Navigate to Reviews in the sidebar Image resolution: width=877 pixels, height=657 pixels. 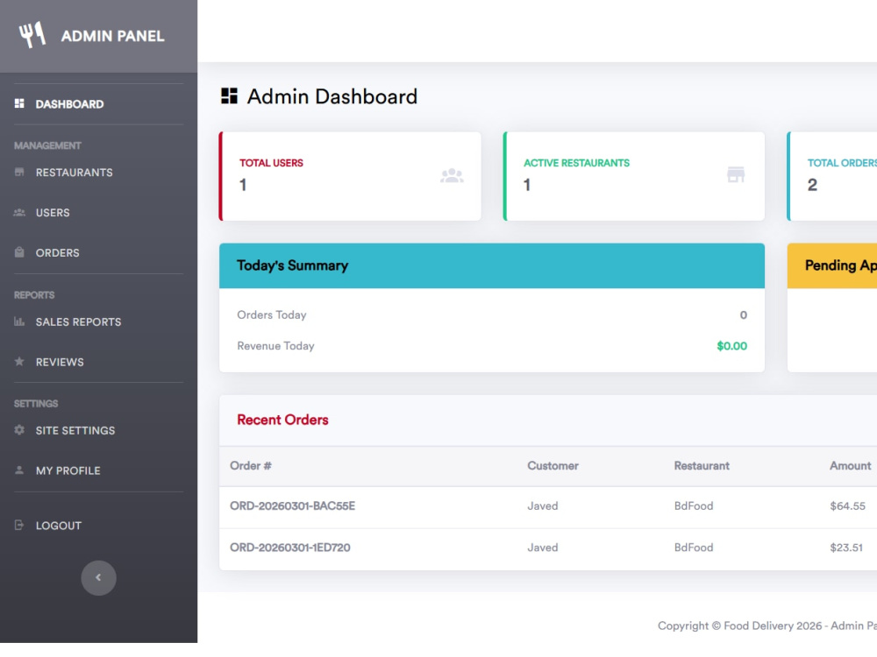[98, 362]
